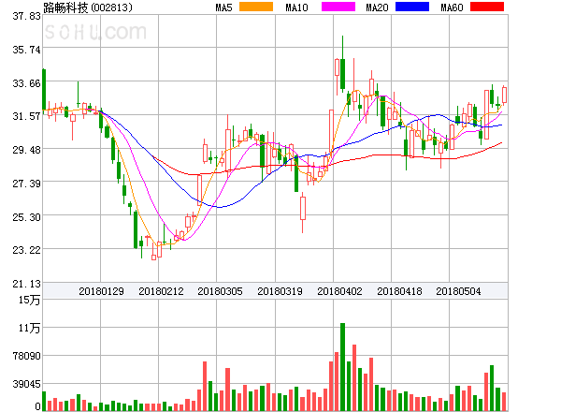Click the 21.13 price axis label
Screen dimensions: 561x412
[26, 284]
